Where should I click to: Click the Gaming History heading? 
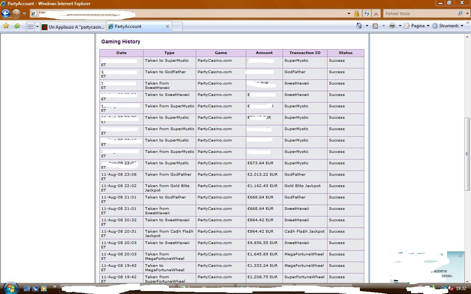pyautogui.click(x=121, y=42)
